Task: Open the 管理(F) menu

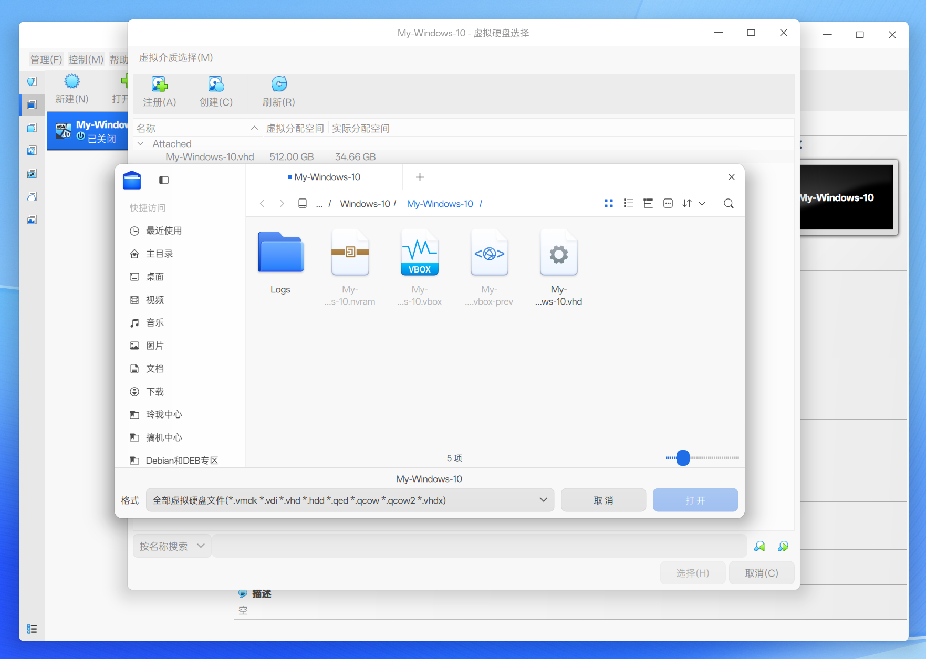Action: click(x=46, y=59)
